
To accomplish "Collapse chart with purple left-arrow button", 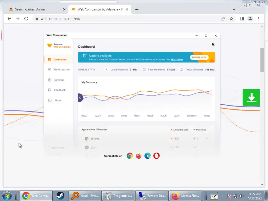I will coord(80,98).
